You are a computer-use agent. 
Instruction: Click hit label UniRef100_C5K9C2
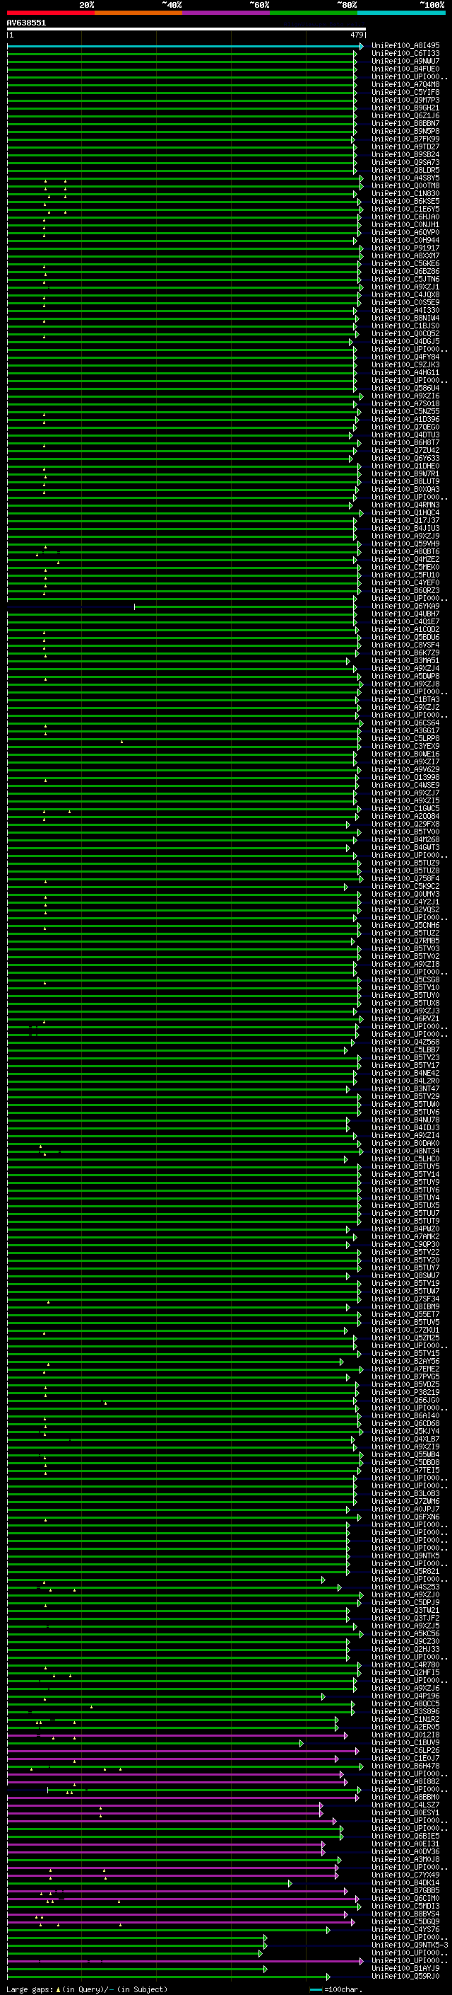405,886
